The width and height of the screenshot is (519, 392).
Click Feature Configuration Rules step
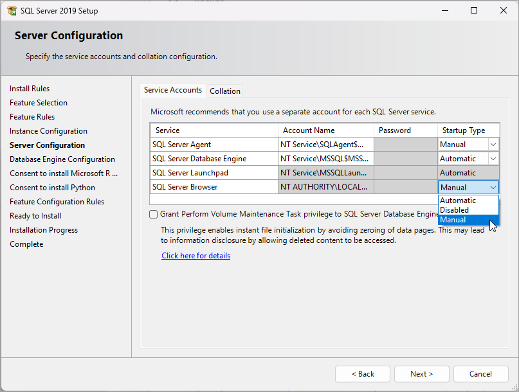57,202
